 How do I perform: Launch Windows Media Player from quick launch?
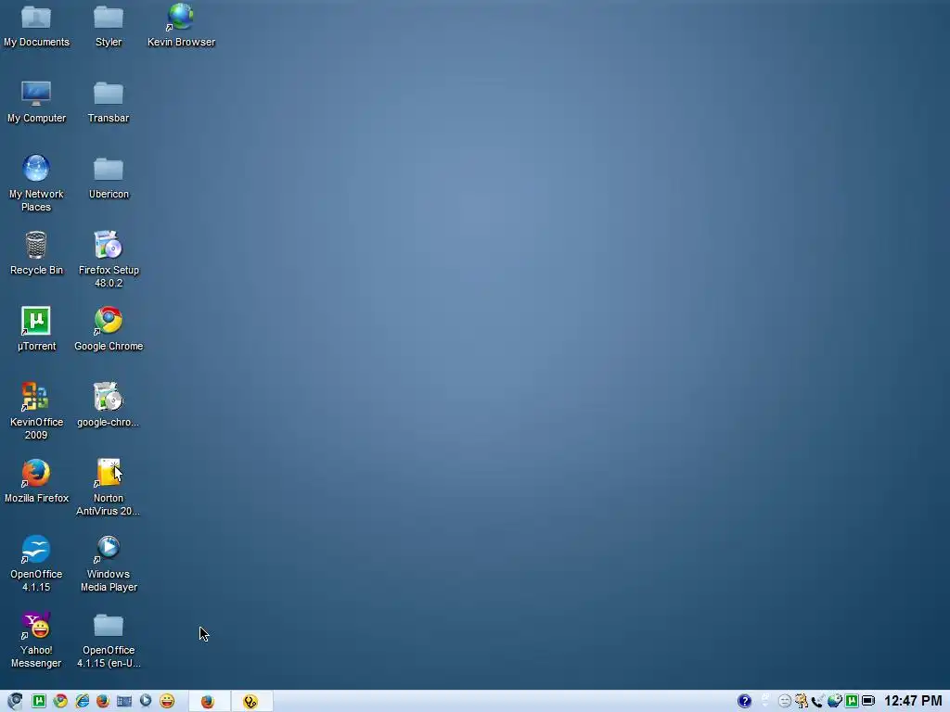[x=146, y=701]
